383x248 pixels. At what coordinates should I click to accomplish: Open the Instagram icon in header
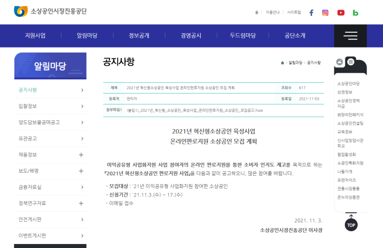pyautogui.click(x=325, y=13)
